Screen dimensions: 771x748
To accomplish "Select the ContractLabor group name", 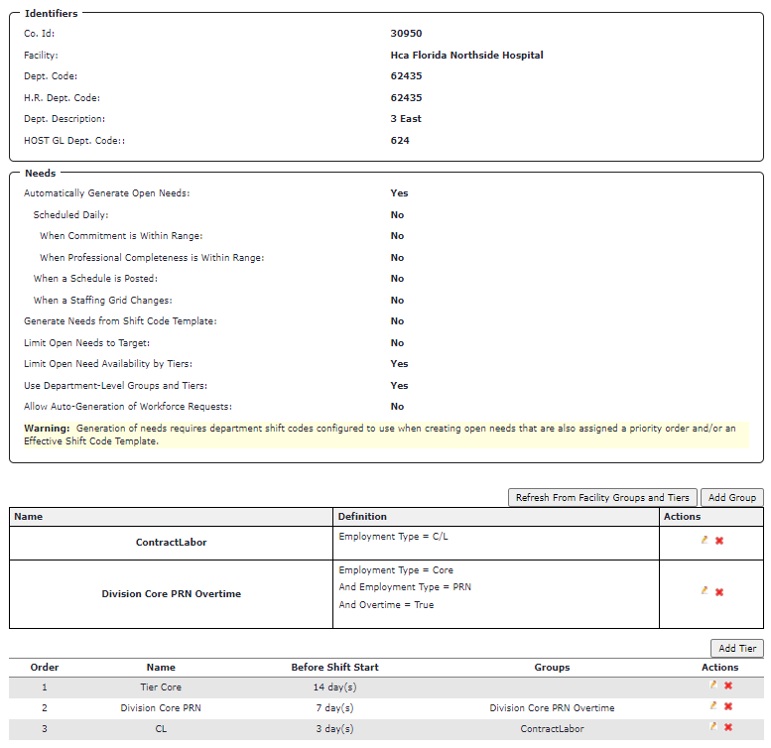I will click(x=171, y=542).
